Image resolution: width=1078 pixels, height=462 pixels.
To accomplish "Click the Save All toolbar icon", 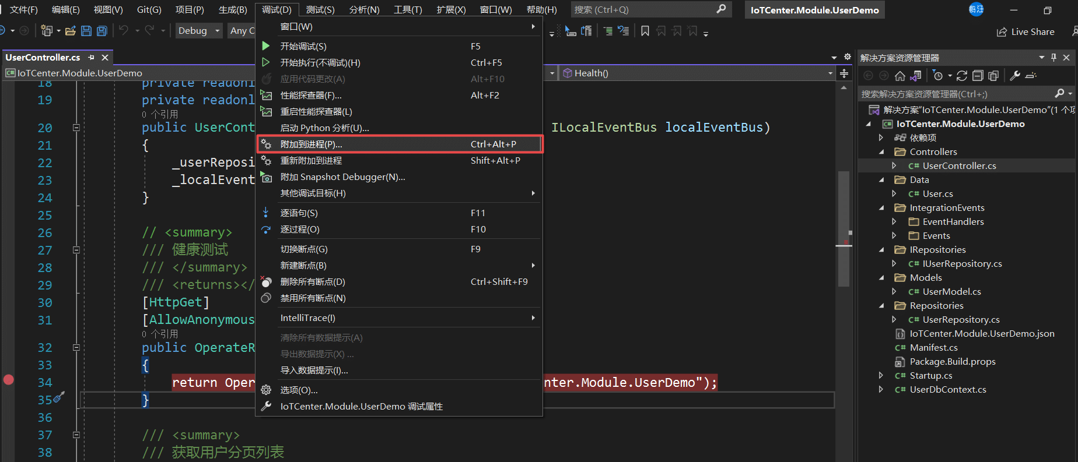I will (102, 31).
